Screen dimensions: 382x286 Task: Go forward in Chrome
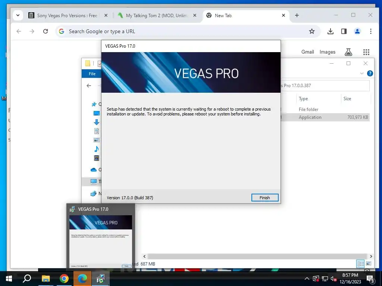pyautogui.click(x=32, y=31)
